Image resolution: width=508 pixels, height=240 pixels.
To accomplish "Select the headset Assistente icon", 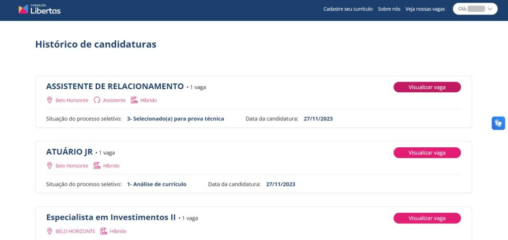I will 97,100.
